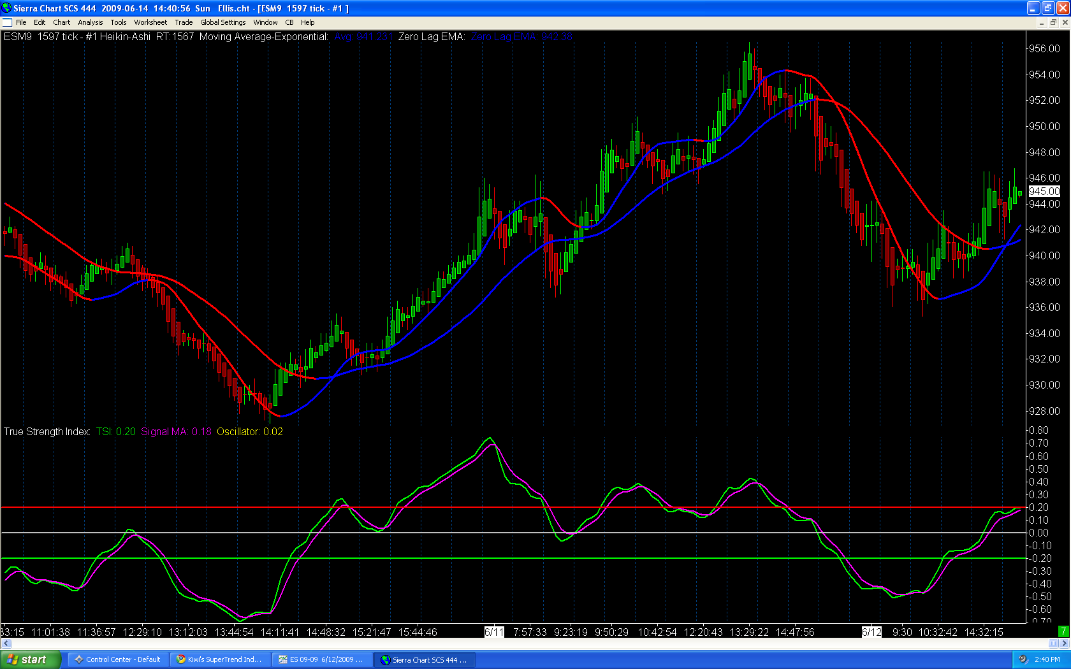1071x669 pixels.
Task: Click the 2:40 PM taskbar clock
Action: 1047,659
